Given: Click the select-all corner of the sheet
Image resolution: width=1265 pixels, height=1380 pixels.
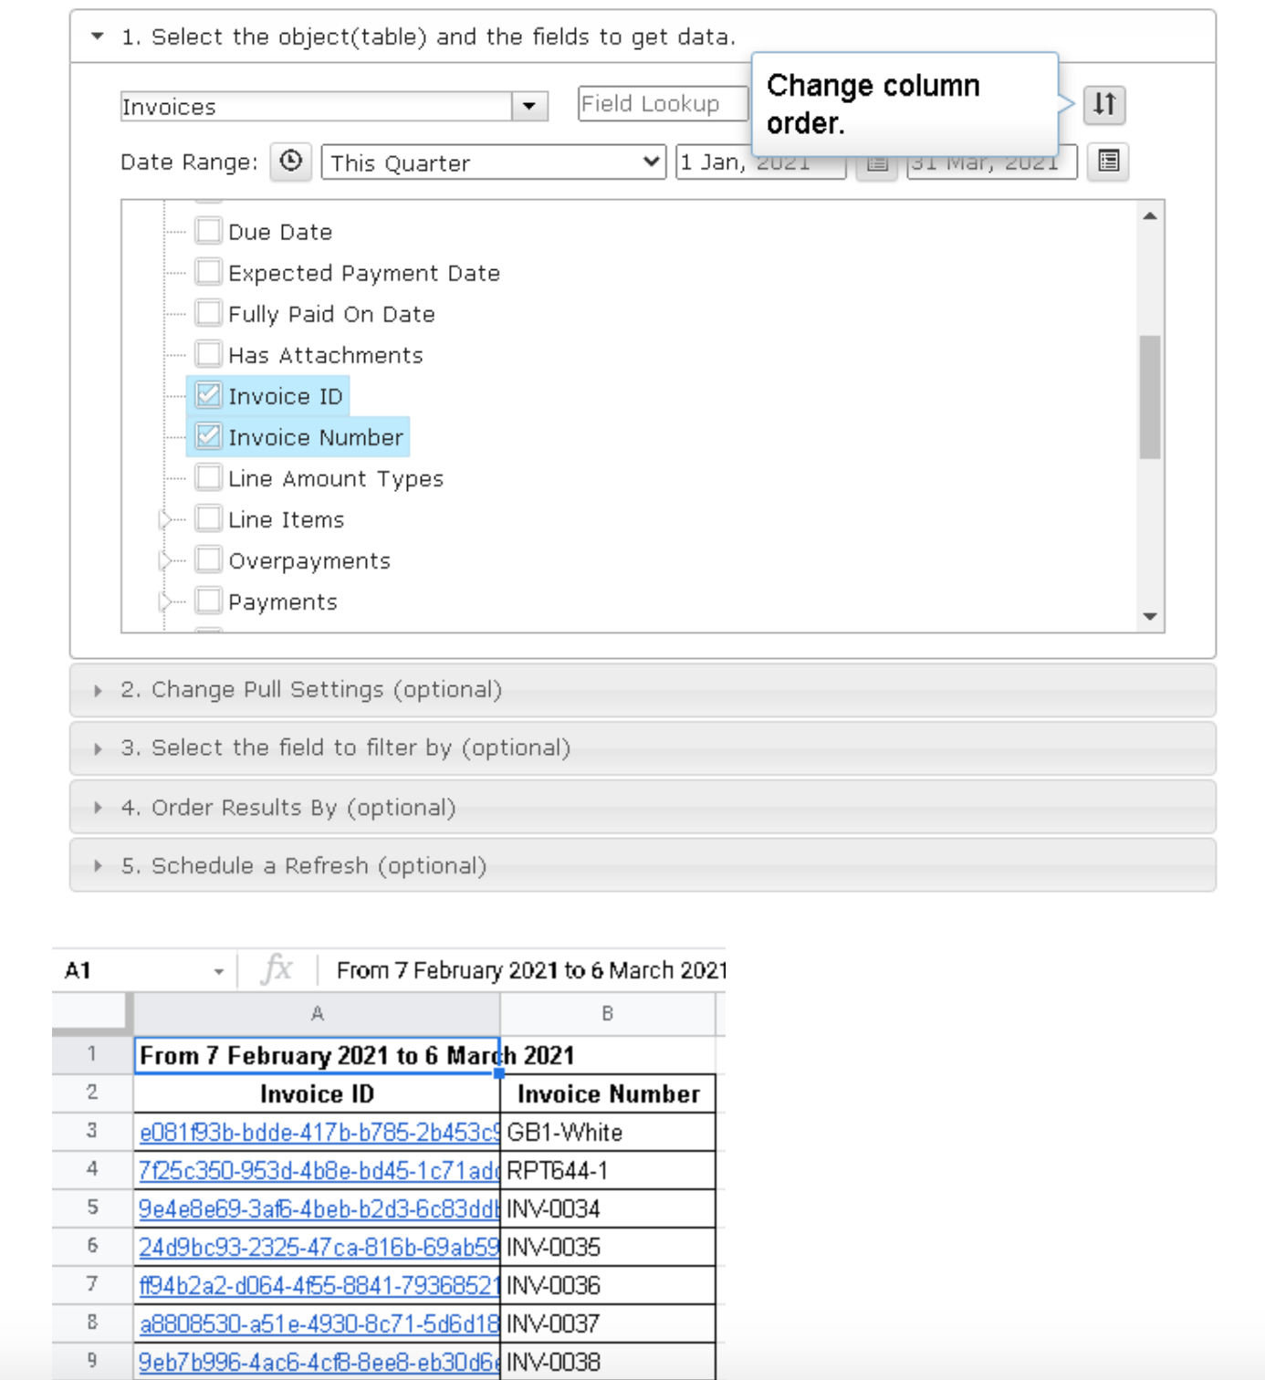Looking at the screenshot, I should pos(92,1013).
